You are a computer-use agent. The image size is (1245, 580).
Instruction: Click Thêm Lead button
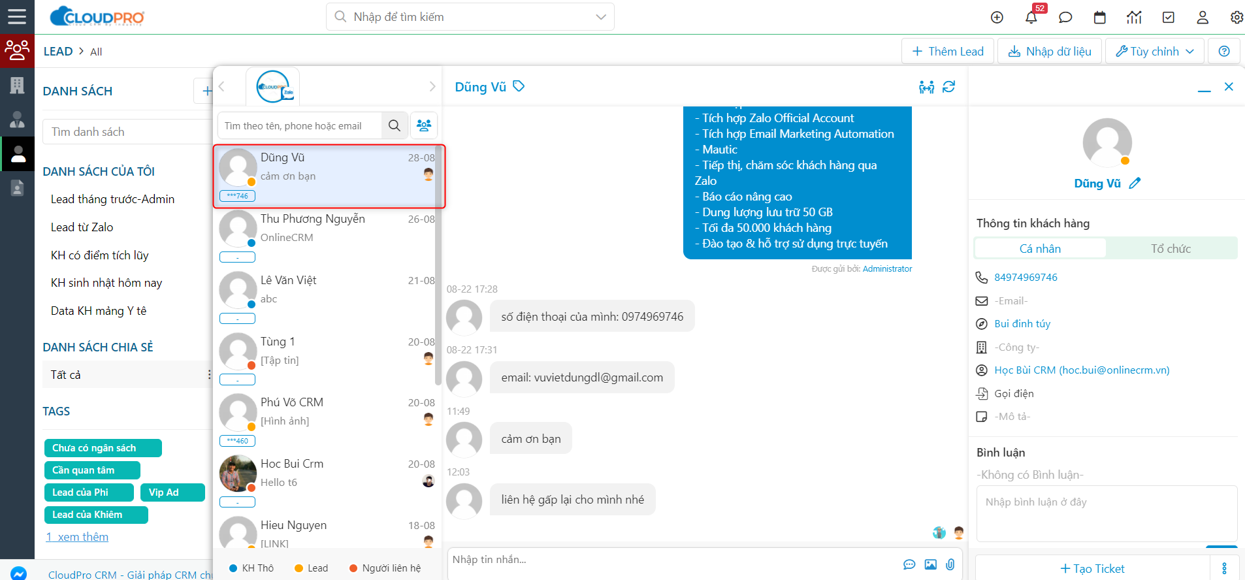pyautogui.click(x=947, y=51)
